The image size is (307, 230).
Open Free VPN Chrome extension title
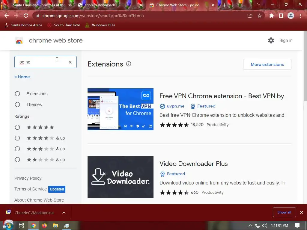222,96
